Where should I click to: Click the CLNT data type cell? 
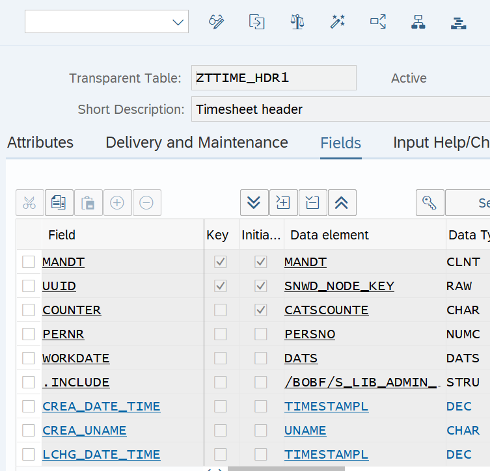(463, 262)
